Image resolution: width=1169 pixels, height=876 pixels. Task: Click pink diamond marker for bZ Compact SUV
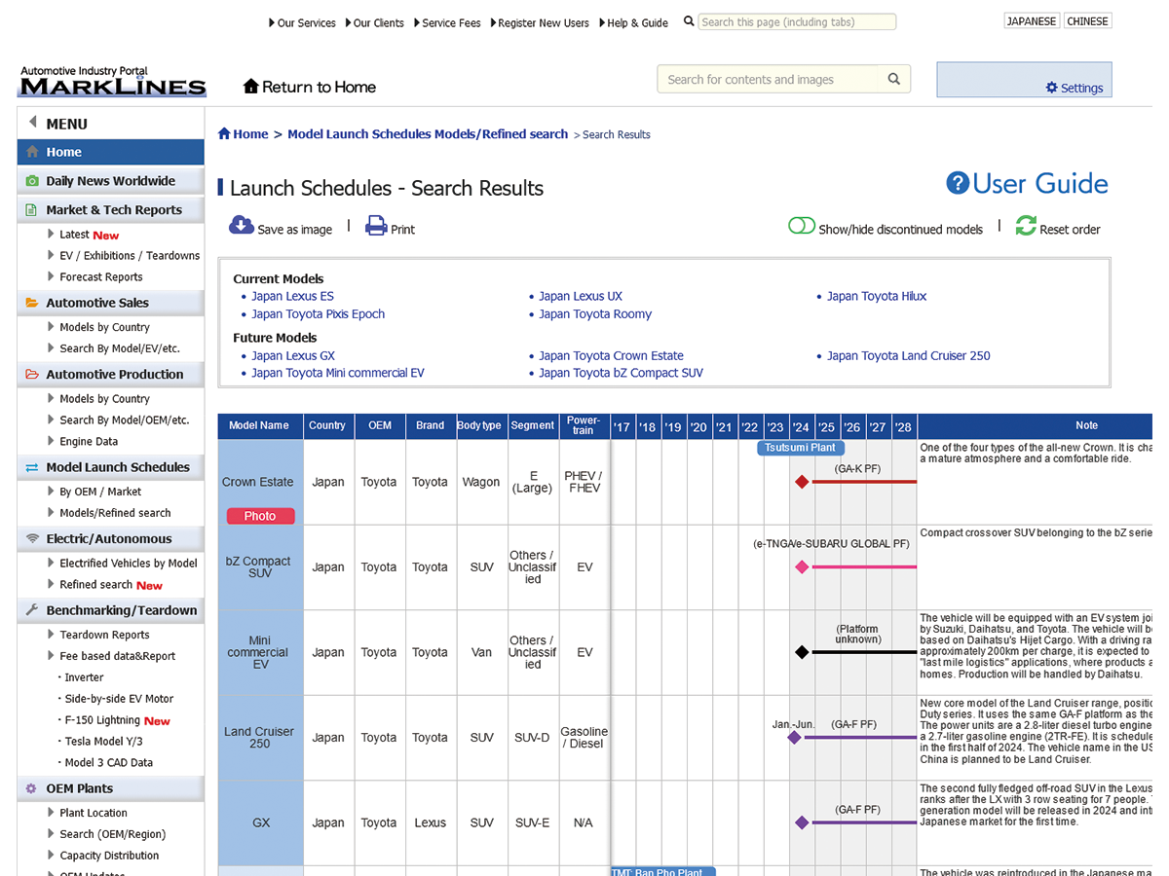(x=802, y=566)
